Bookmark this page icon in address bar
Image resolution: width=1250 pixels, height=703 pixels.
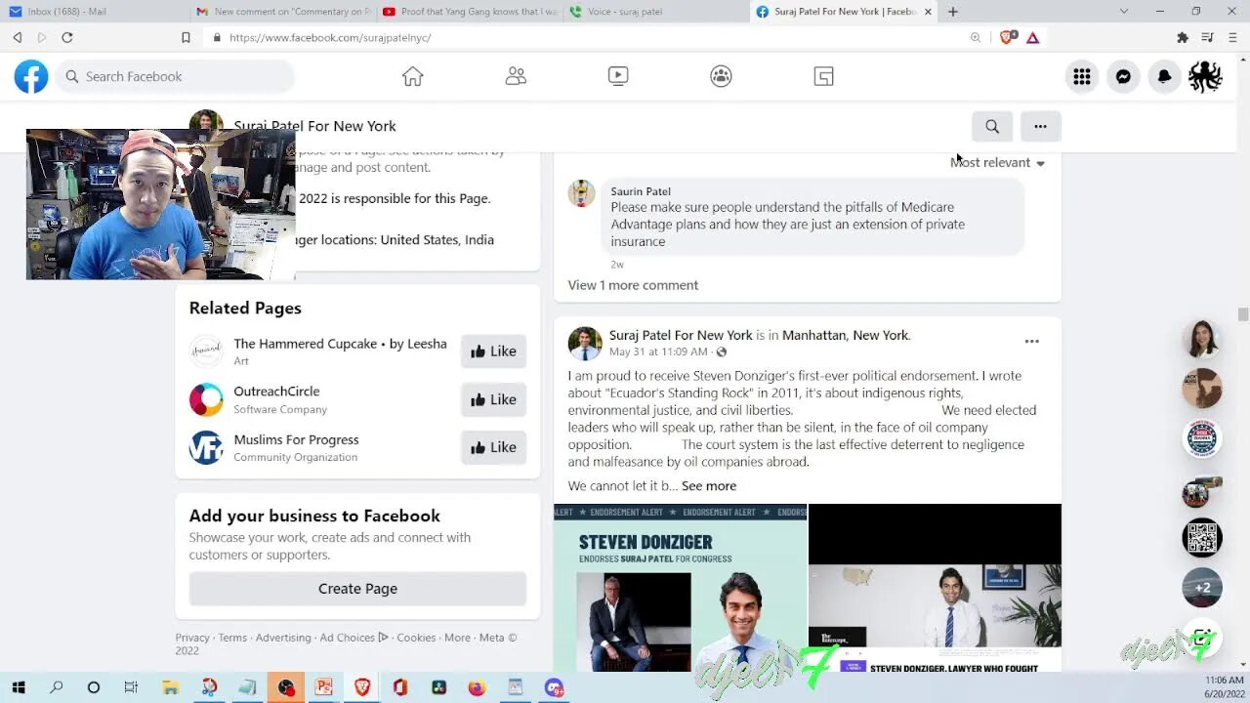tap(186, 37)
